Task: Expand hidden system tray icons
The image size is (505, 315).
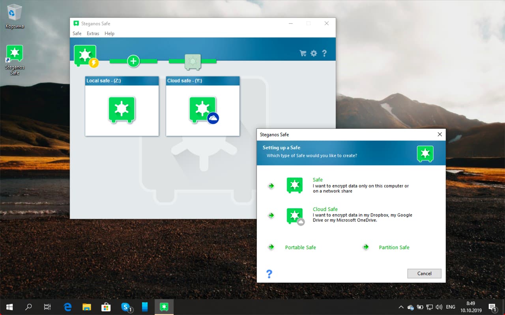Action: point(401,307)
